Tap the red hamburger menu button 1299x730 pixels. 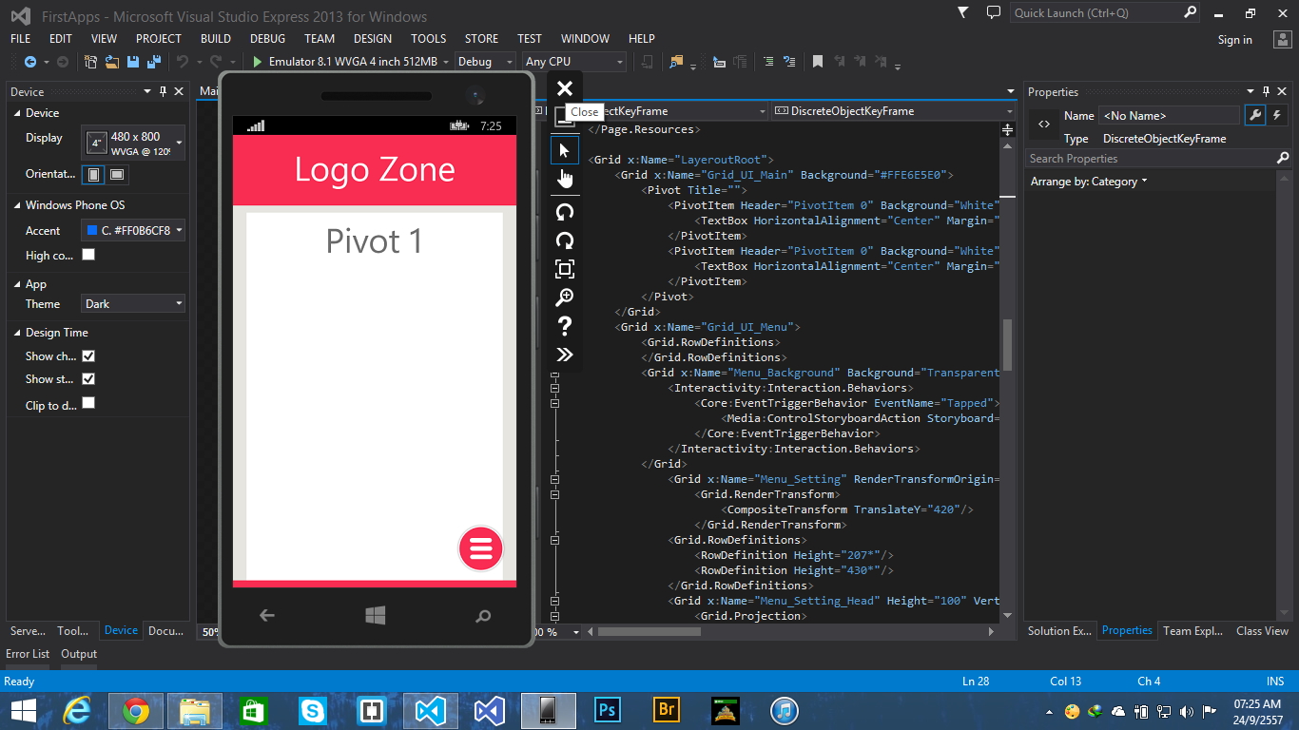pos(480,548)
